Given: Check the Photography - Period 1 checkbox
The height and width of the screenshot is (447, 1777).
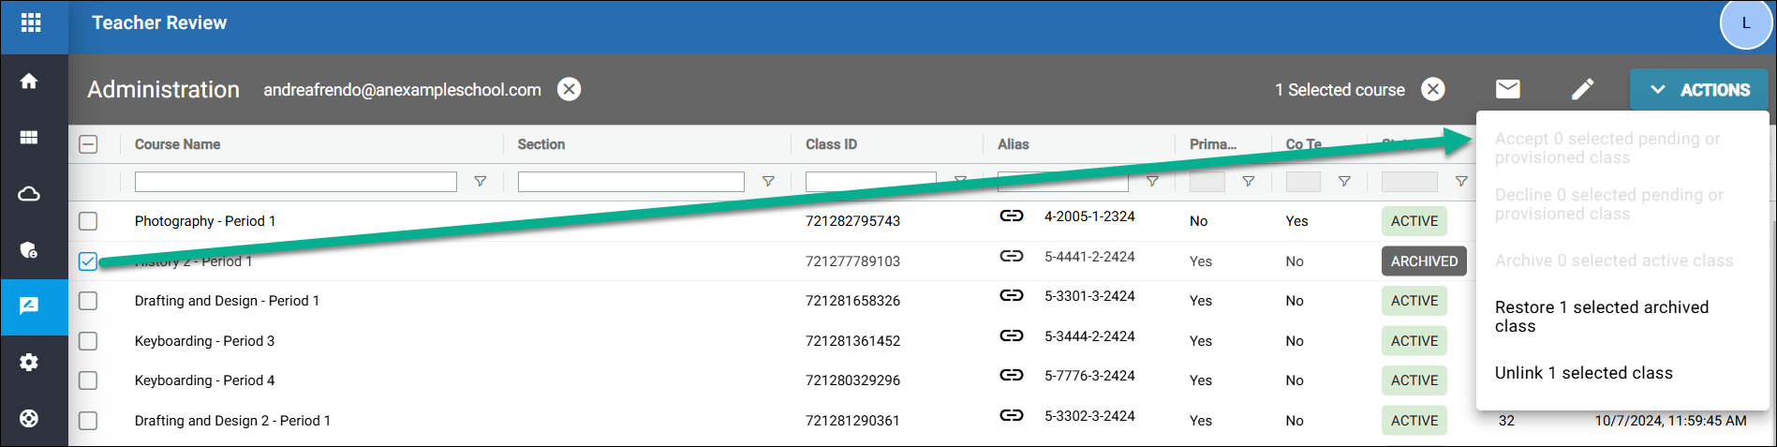Looking at the screenshot, I should click(x=88, y=221).
